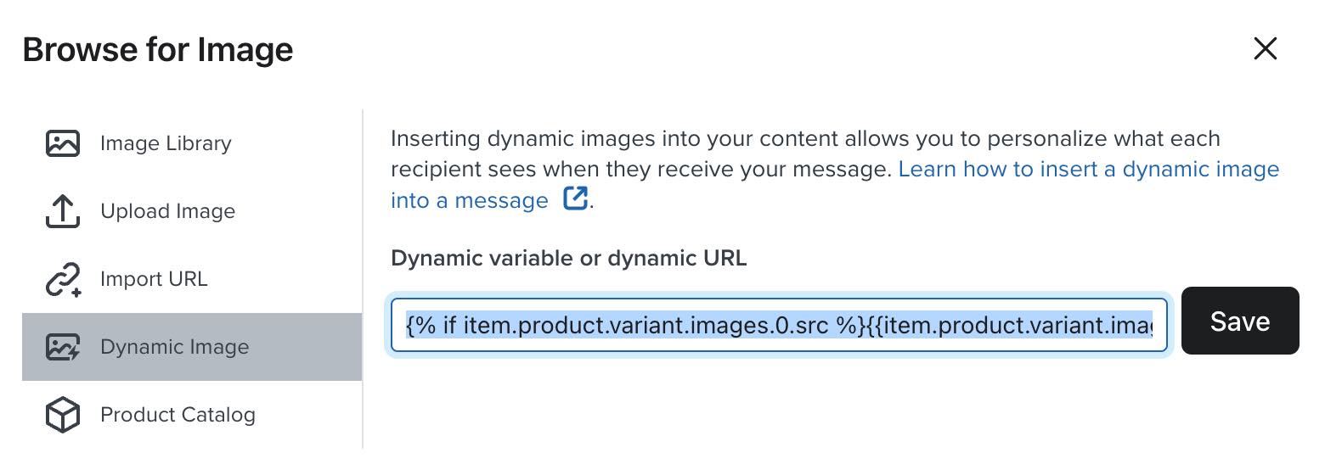Click the 'Dynamic variable or dynamic URL' label

tap(568, 258)
